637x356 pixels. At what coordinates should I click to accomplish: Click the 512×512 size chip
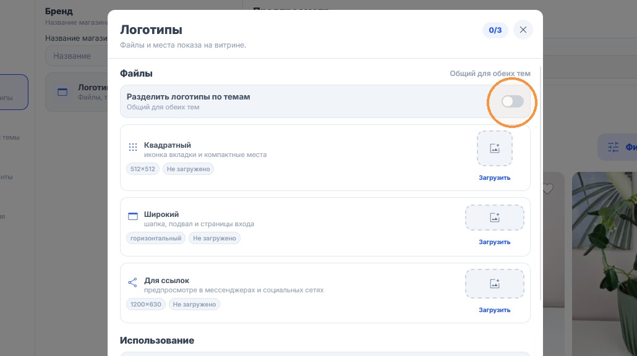pos(143,169)
